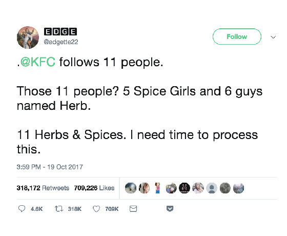Click the Follow button

tap(237, 36)
